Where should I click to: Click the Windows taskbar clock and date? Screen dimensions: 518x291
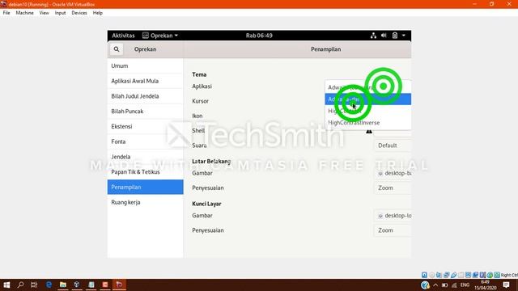[x=486, y=285]
